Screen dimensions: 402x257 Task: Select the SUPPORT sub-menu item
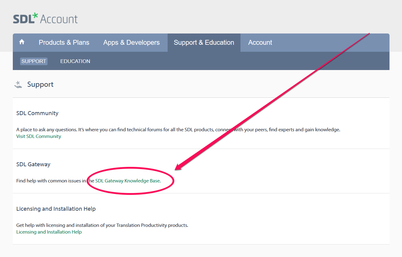click(x=34, y=61)
